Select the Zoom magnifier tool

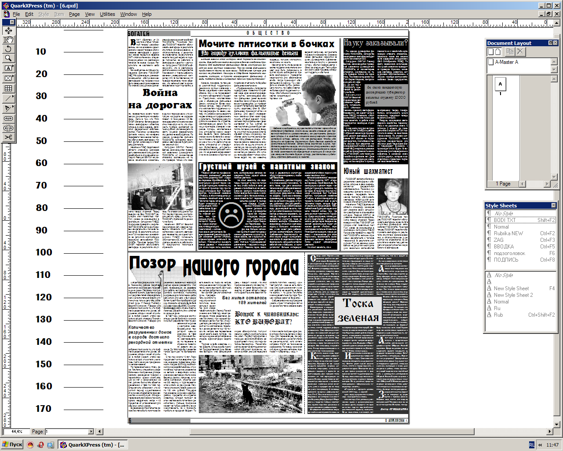8,58
